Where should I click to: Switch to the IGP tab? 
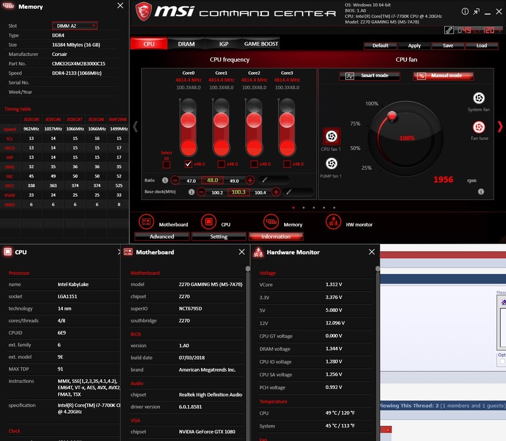coord(224,44)
